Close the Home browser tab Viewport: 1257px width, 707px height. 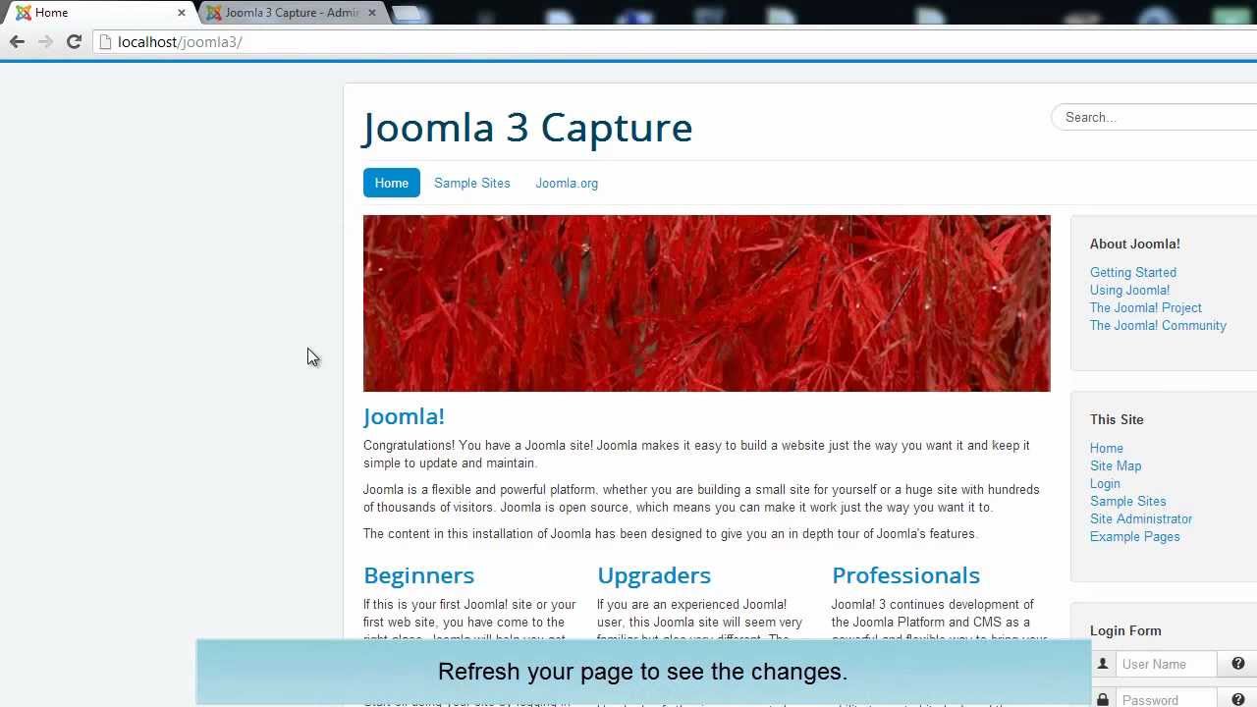click(x=182, y=13)
